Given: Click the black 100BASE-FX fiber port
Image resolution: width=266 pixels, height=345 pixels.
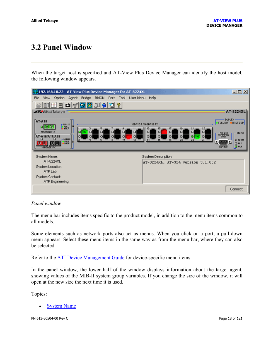Looking at the screenshot, I should 55,143.
